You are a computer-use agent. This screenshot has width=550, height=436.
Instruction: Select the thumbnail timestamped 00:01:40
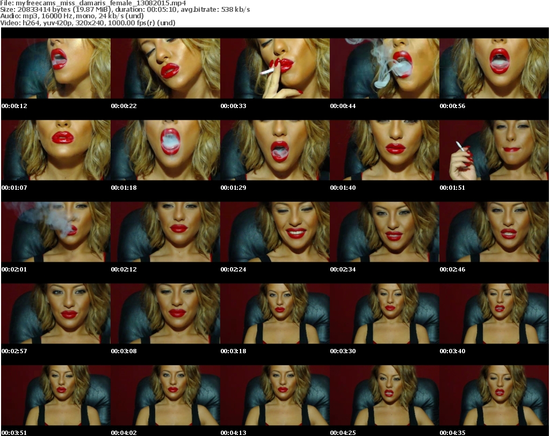pyautogui.click(x=385, y=150)
